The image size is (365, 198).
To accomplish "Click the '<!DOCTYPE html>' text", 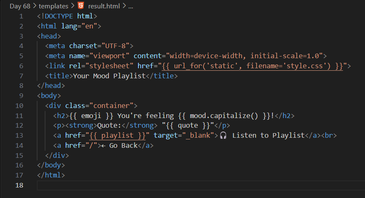I will [67, 16].
